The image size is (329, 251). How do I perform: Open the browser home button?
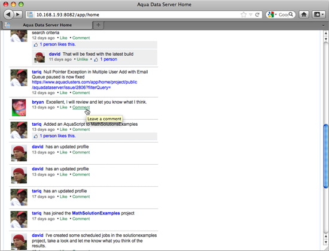tap(304, 14)
